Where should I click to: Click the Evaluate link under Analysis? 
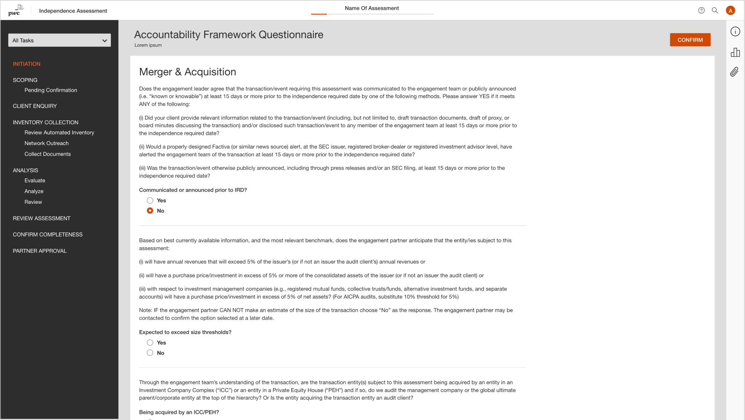point(35,180)
